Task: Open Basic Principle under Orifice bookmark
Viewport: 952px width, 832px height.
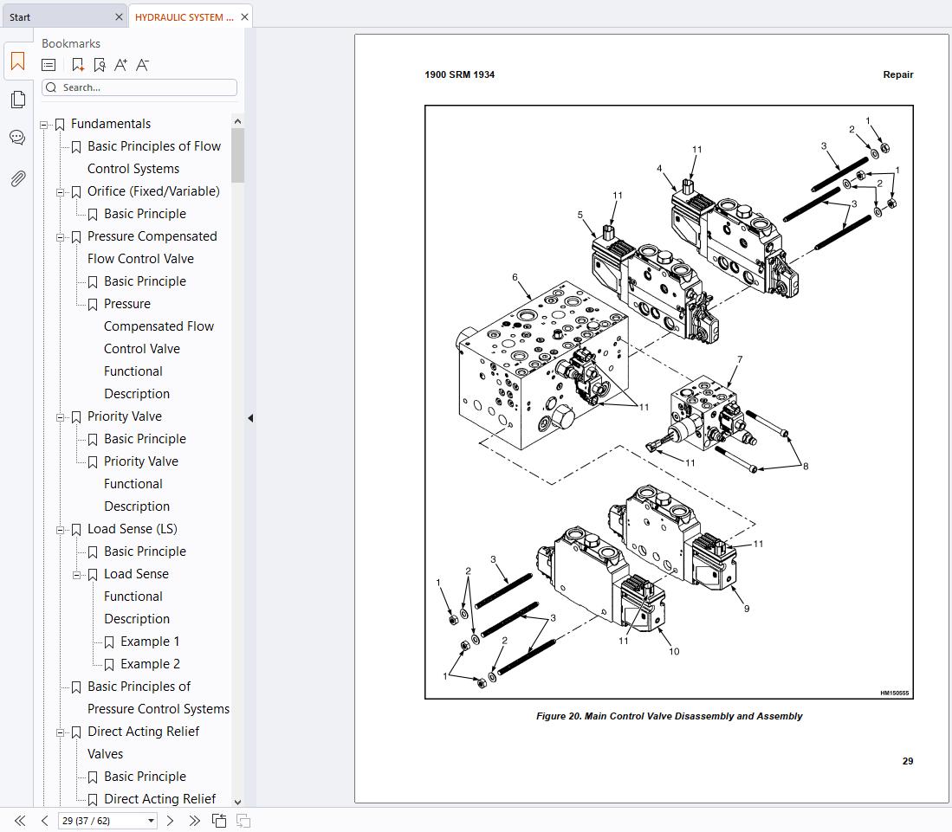Action: coord(146,214)
